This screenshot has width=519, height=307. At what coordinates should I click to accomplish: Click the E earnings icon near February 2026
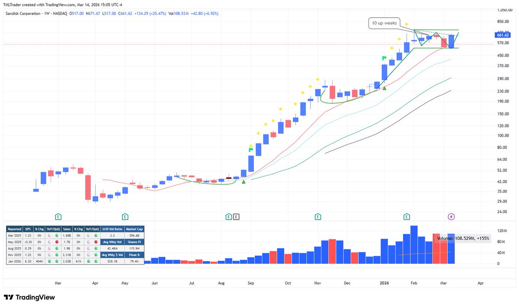tap(407, 216)
